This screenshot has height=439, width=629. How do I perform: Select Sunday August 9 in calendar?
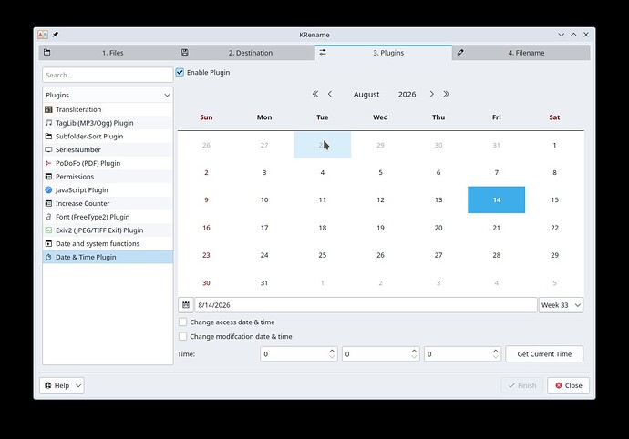click(x=206, y=199)
